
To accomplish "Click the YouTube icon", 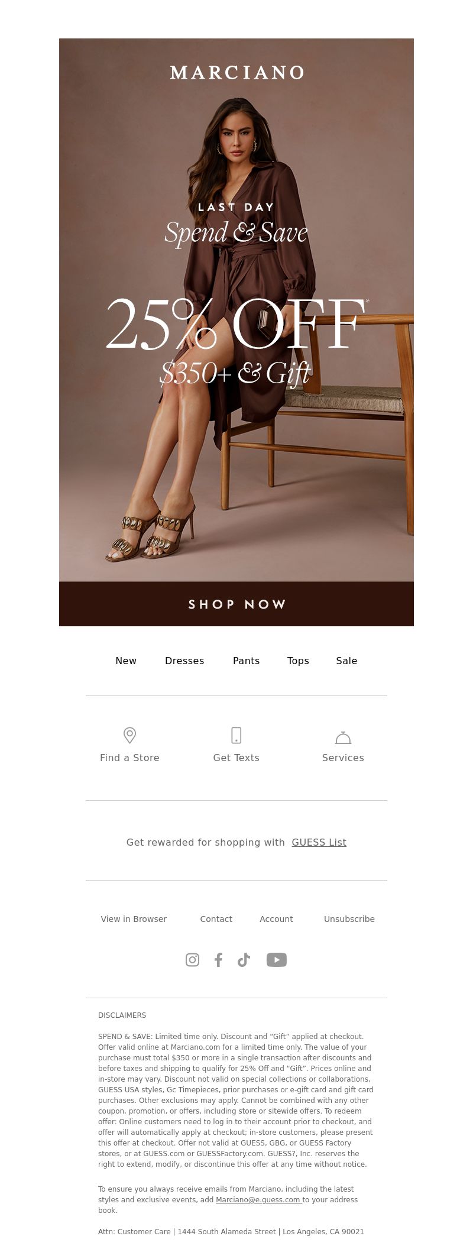I will click(x=277, y=960).
